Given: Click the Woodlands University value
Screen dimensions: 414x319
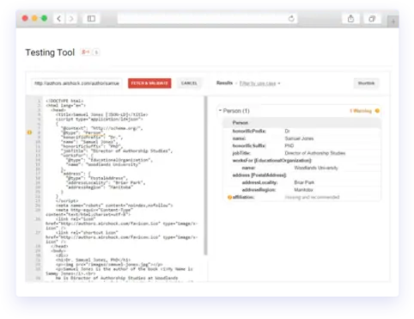Looking at the screenshot, I should (316, 168).
